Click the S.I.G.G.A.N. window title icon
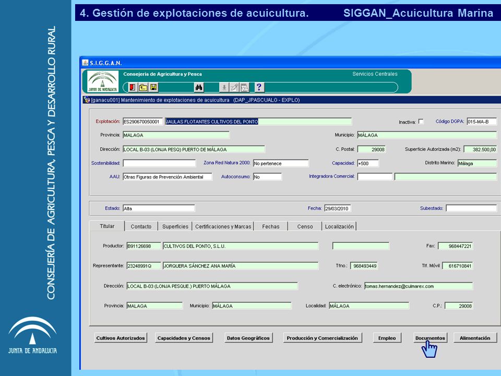The height and width of the screenshot is (376, 501). (x=85, y=63)
